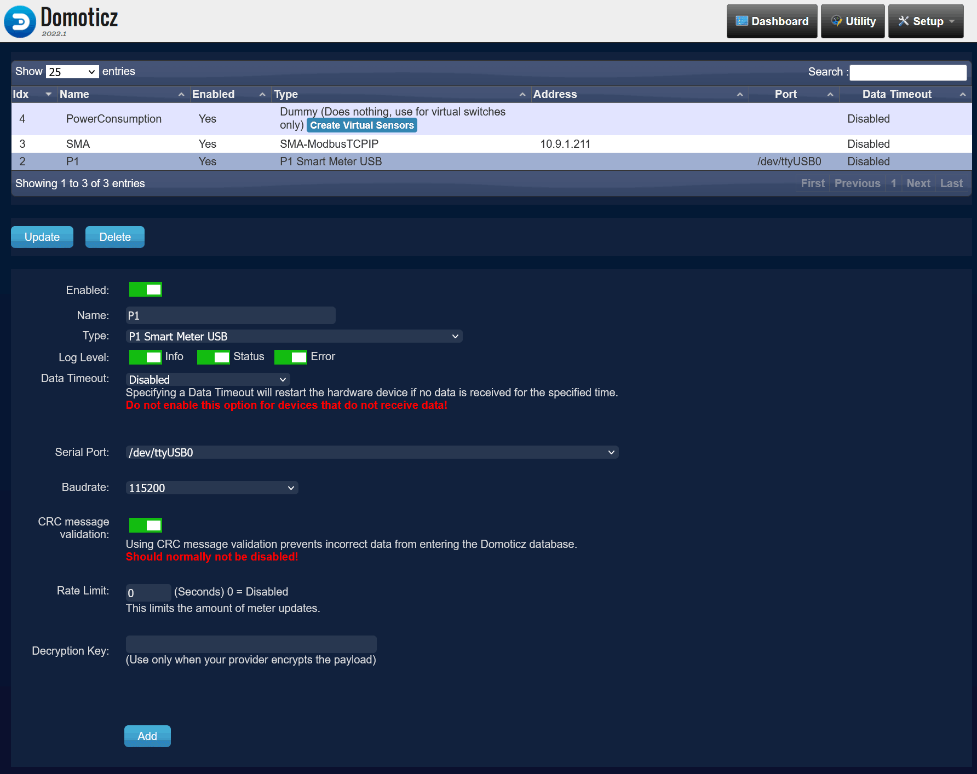This screenshot has height=774, width=977.
Task: Select the SMA hardware row
Action: (491, 144)
